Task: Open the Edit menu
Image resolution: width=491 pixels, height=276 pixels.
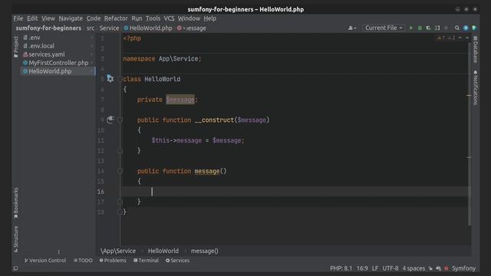Action: (x=32, y=18)
